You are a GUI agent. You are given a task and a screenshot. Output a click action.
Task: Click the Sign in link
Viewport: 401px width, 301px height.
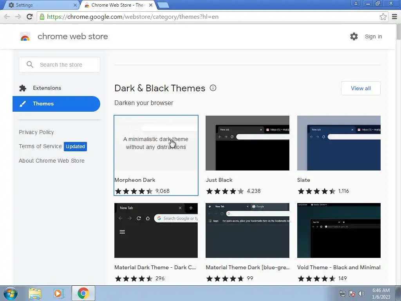[373, 36]
